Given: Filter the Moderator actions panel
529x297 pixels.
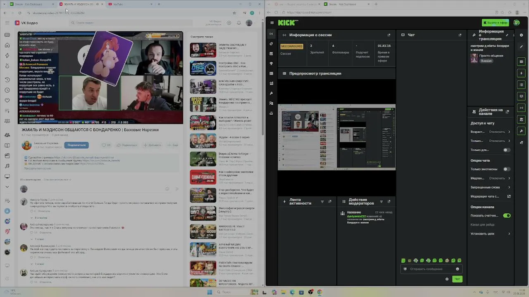Looking at the screenshot, I should (x=381, y=202).
